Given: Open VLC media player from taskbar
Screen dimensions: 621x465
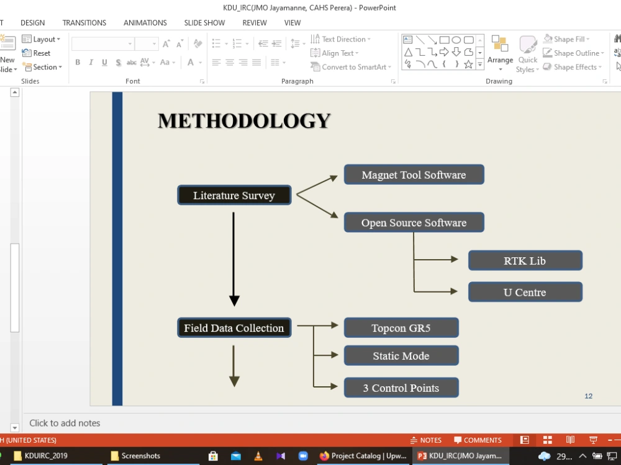Looking at the screenshot, I should point(258,456).
